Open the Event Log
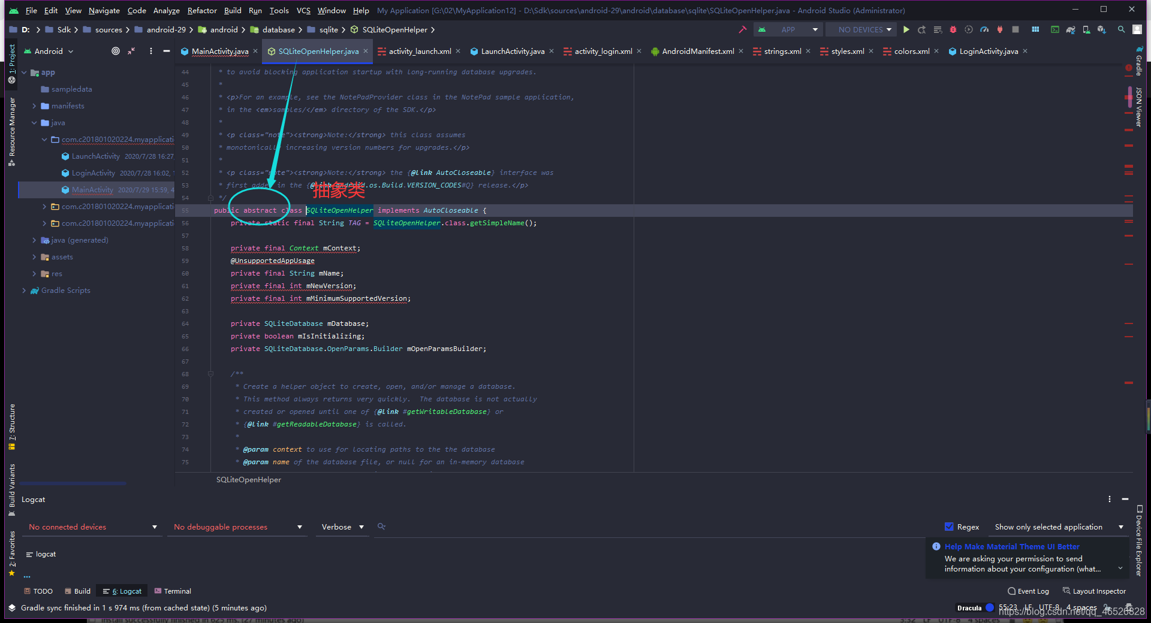The width and height of the screenshot is (1151, 623). (x=1028, y=591)
